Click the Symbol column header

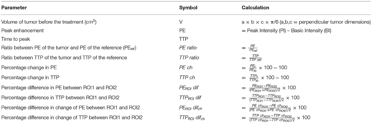tap(189, 8)
